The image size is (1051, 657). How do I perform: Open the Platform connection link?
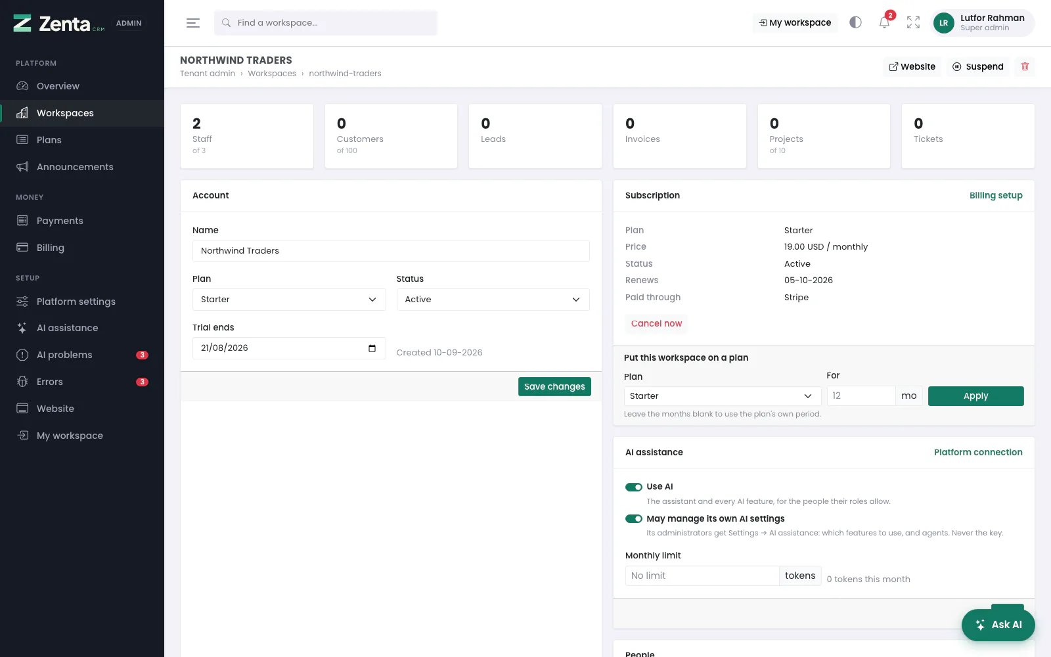(x=978, y=453)
